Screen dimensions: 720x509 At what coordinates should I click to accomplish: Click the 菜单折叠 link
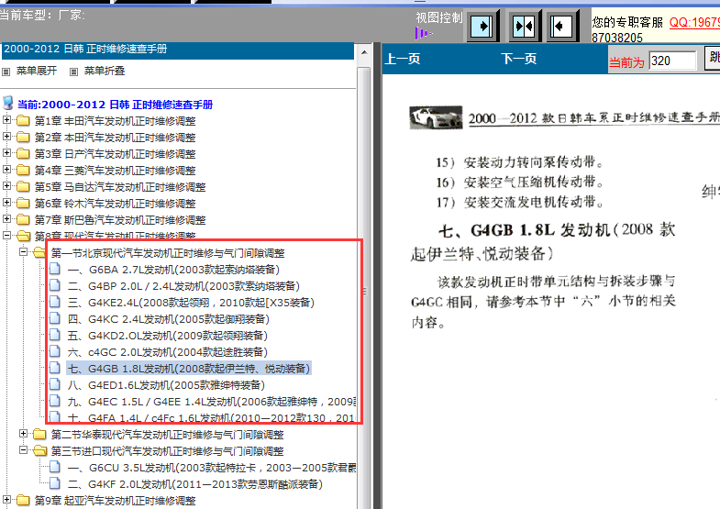click(105, 71)
